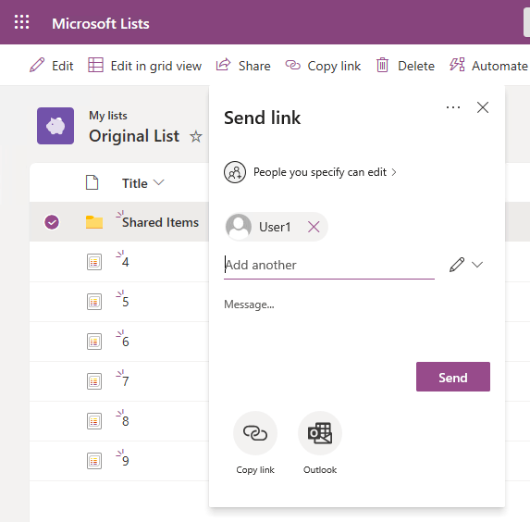Click the Delete trash icon
The width and height of the screenshot is (530, 522).
[x=382, y=66]
